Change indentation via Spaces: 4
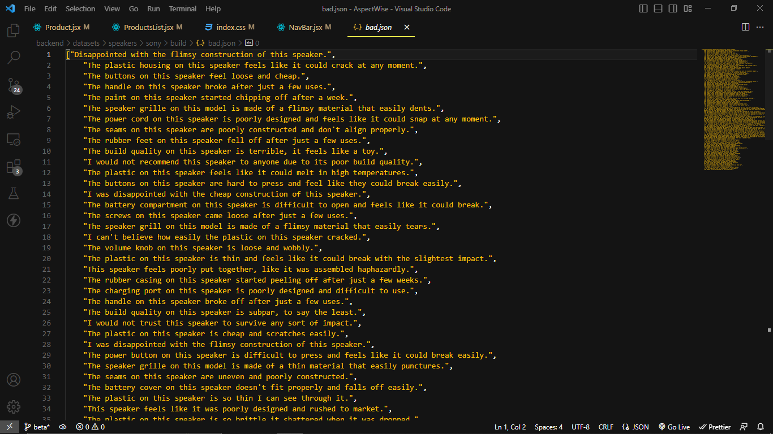The width and height of the screenshot is (773, 434). point(548,427)
